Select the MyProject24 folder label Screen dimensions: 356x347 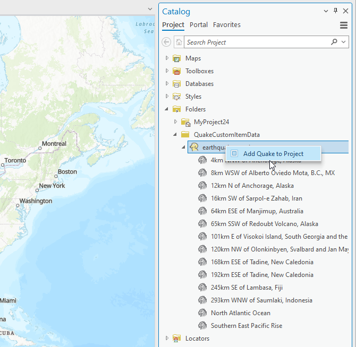pos(211,122)
